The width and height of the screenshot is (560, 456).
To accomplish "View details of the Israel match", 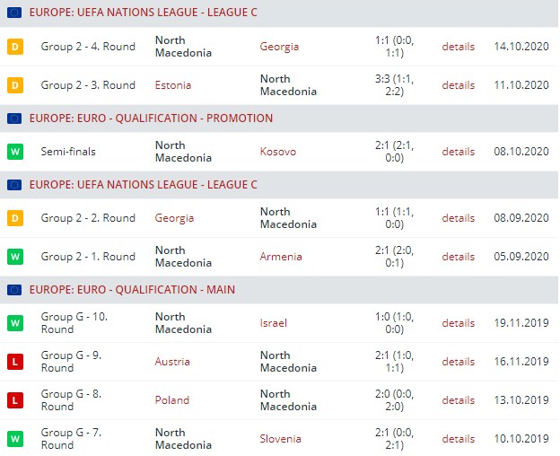I will [458, 323].
